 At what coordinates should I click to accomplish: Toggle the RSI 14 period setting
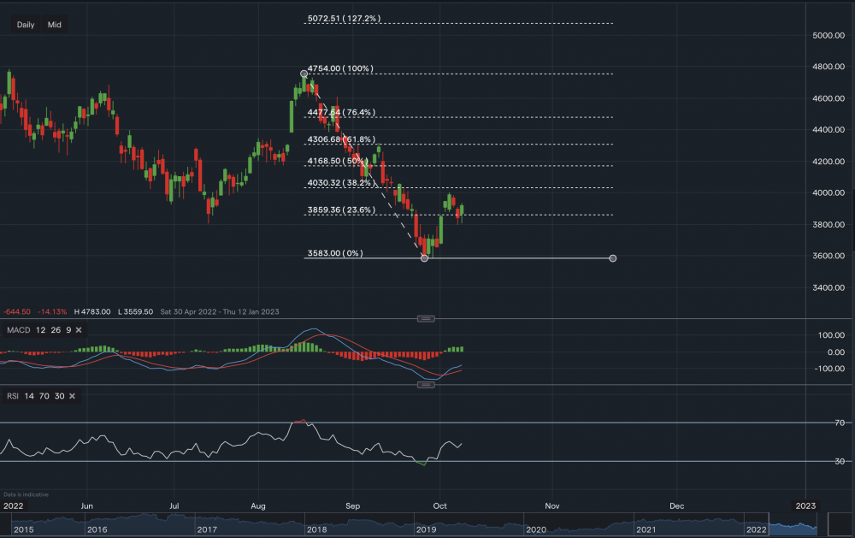[30, 395]
